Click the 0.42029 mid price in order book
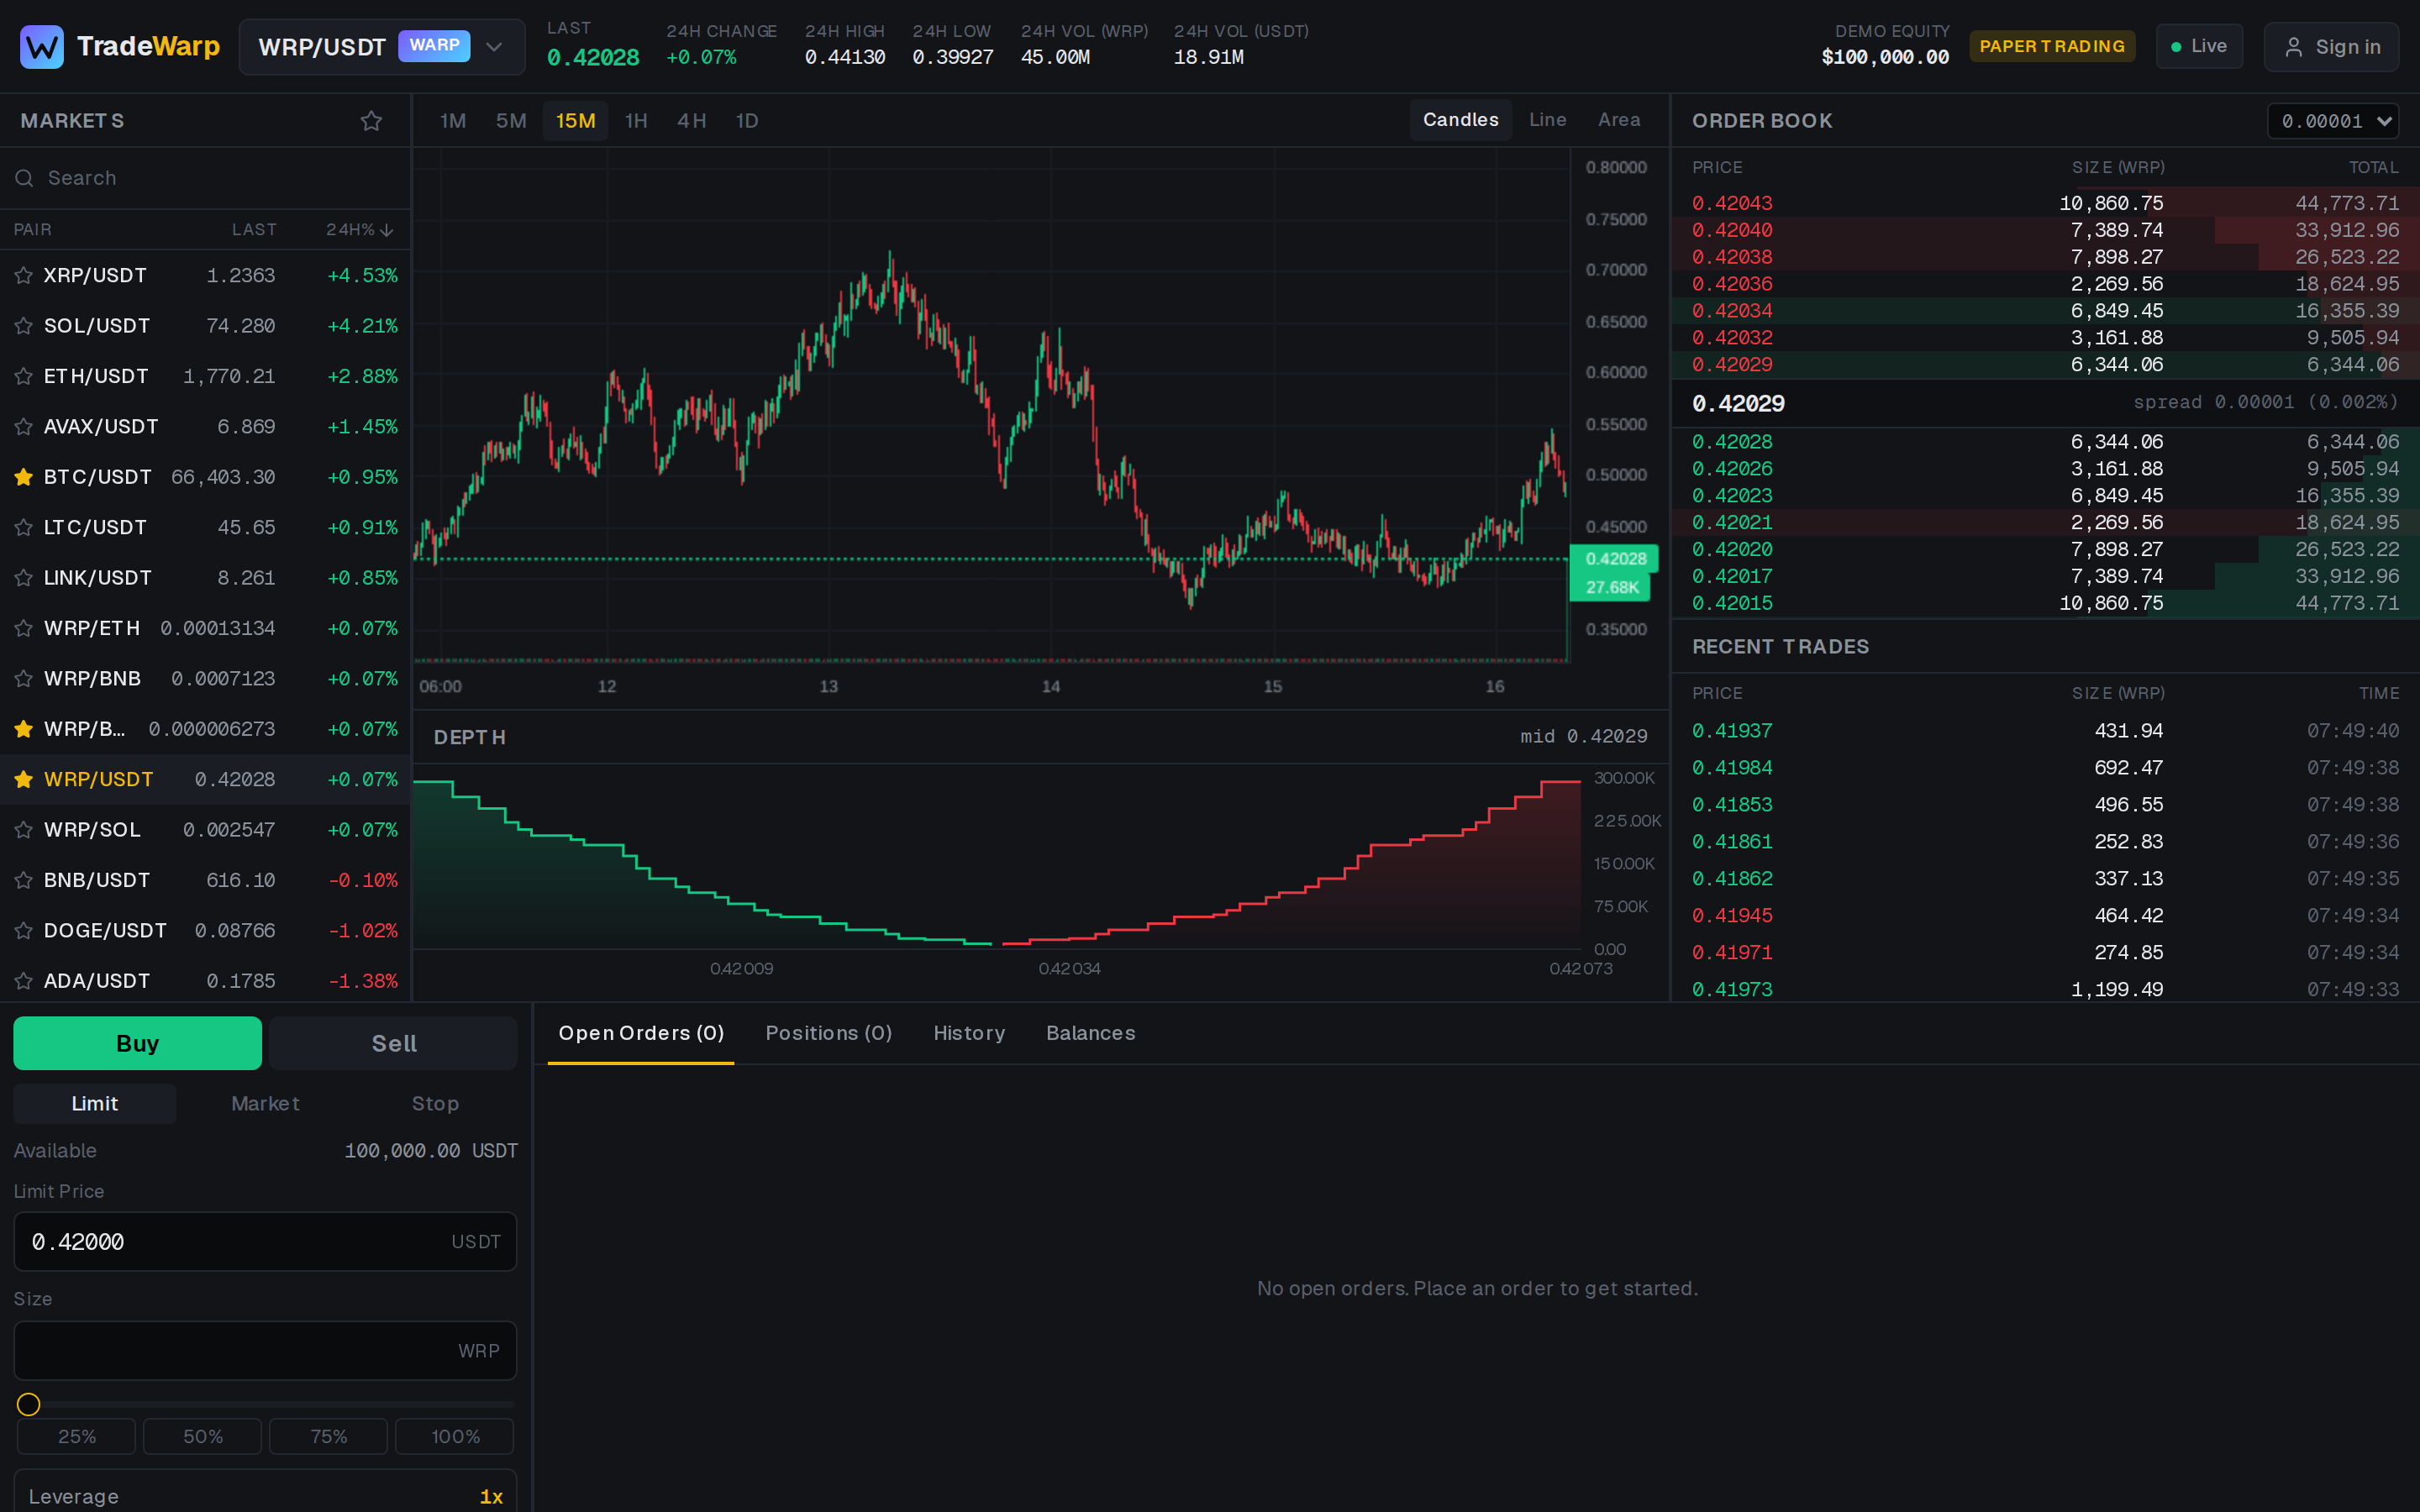 [1738, 403]
